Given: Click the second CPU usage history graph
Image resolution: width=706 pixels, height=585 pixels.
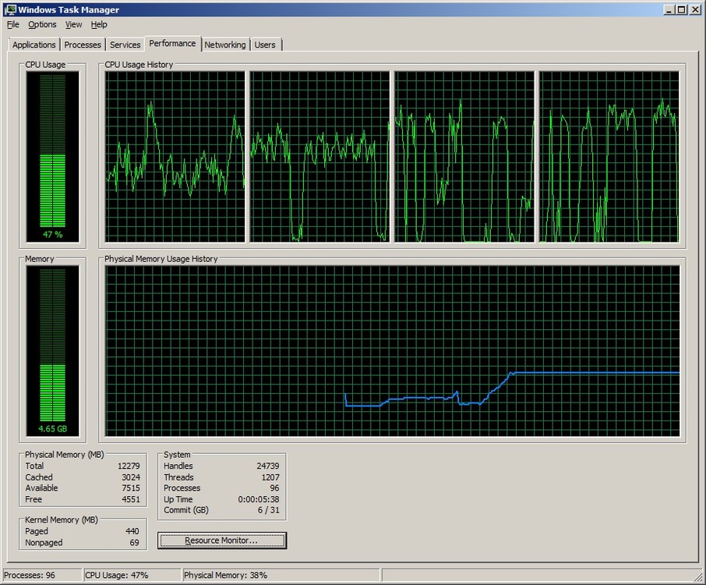Looking at the screenshot, I should 319,157.
